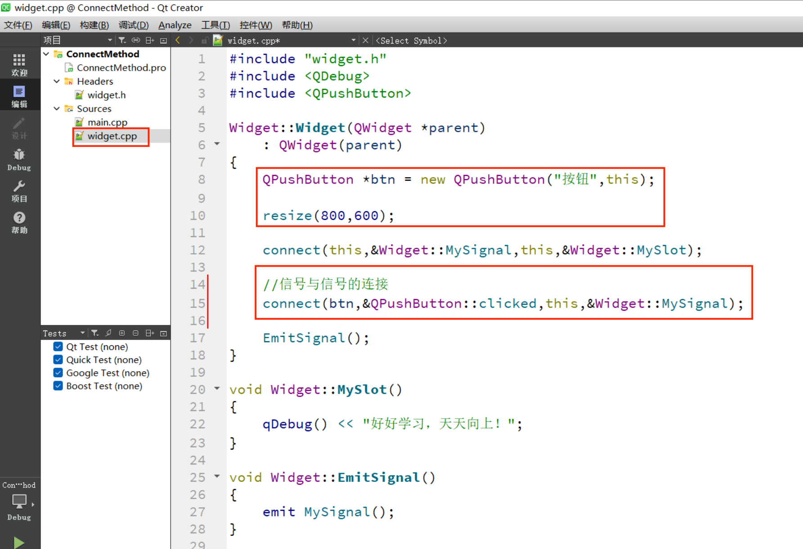
Task: Expand all items in Tests panel
Action: coord(122,333)
